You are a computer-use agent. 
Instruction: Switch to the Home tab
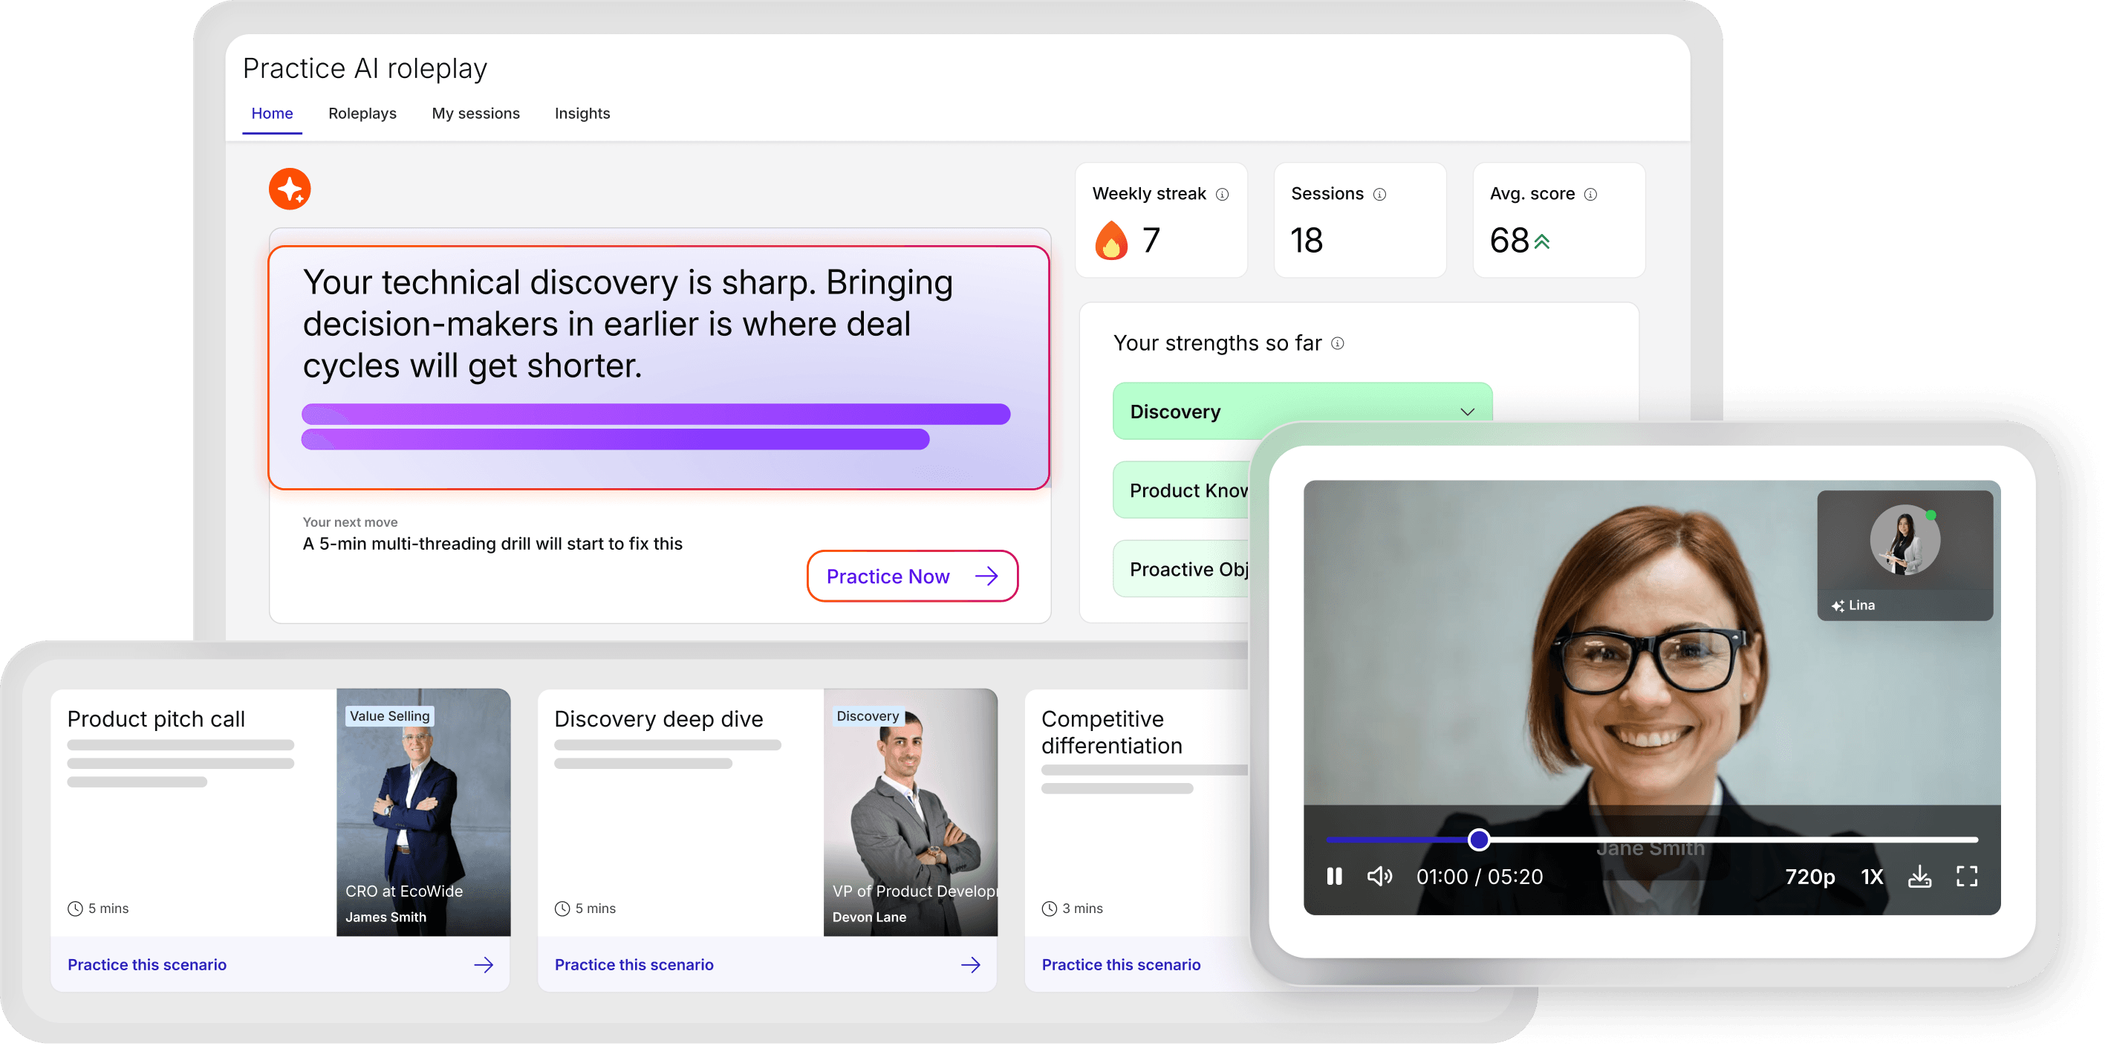click(272, 113)
